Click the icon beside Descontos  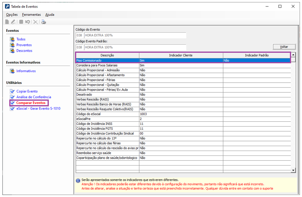pyautogui.click(x=12, y=51)
